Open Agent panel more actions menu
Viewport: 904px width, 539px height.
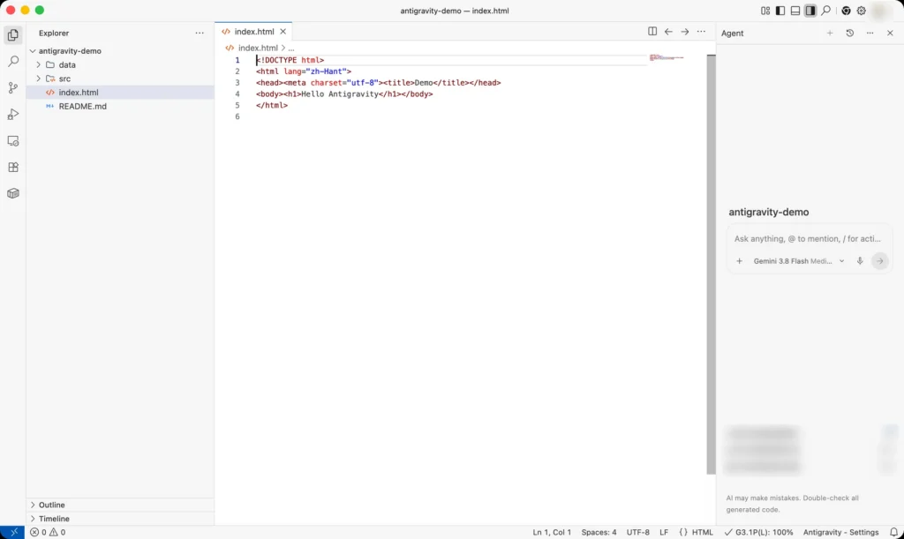coord(870,33)
